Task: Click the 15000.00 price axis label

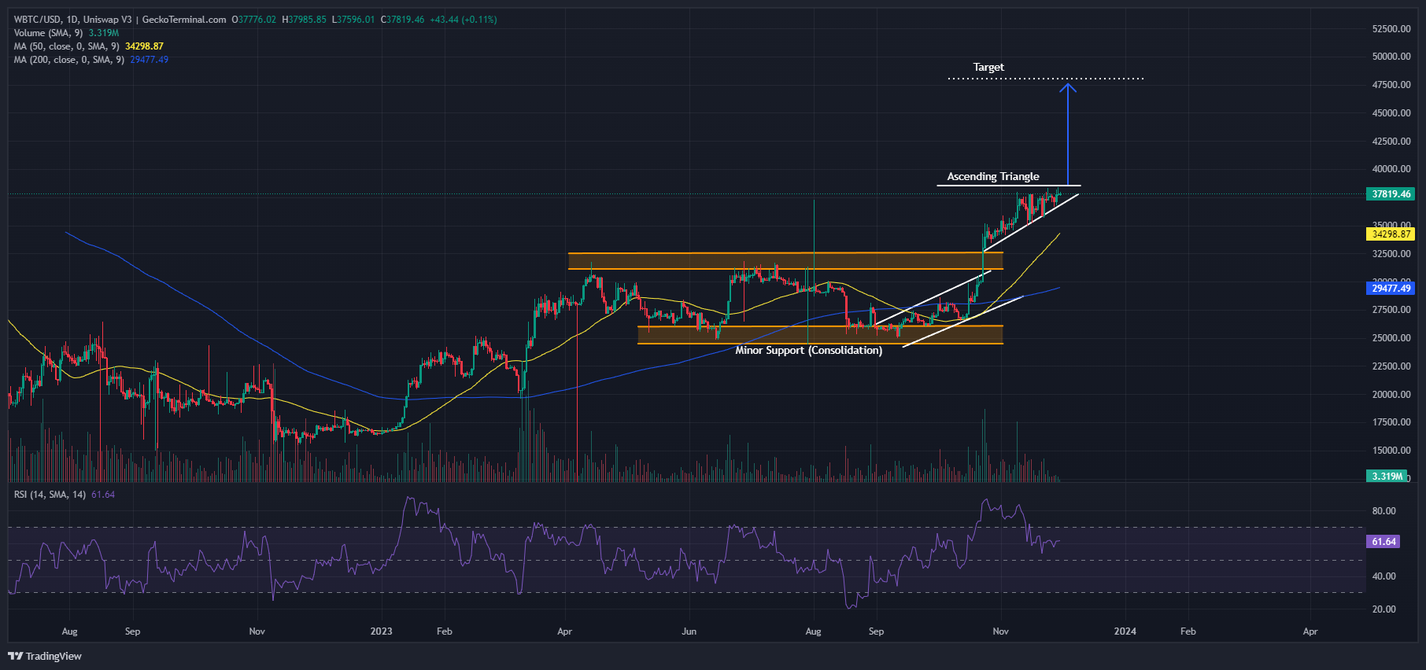Action: (x=1391, y=451)
